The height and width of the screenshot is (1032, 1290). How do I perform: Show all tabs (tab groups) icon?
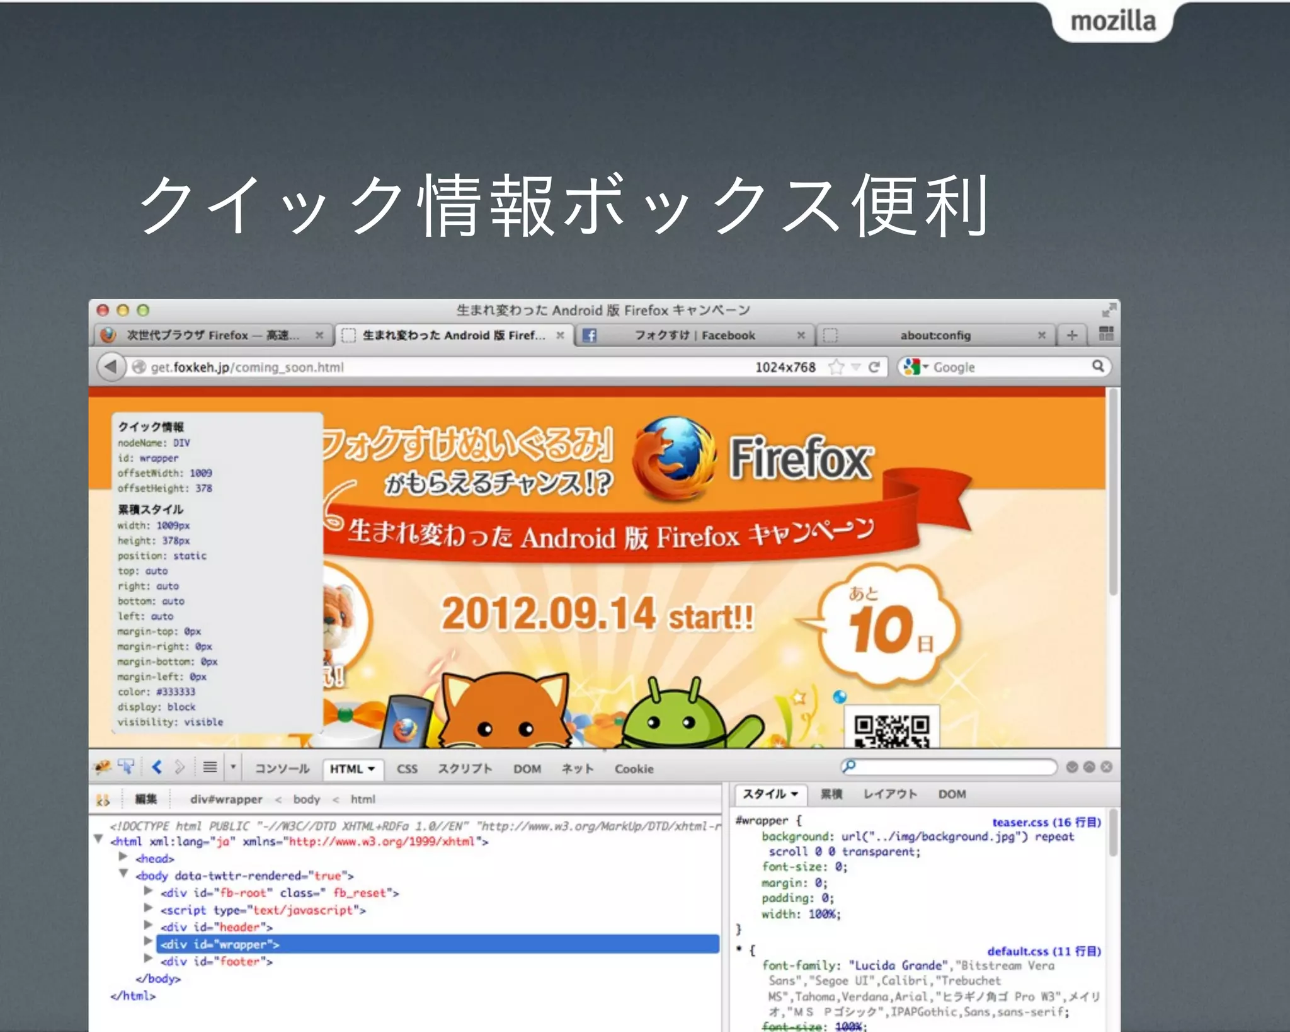[x=1106, y=334]
